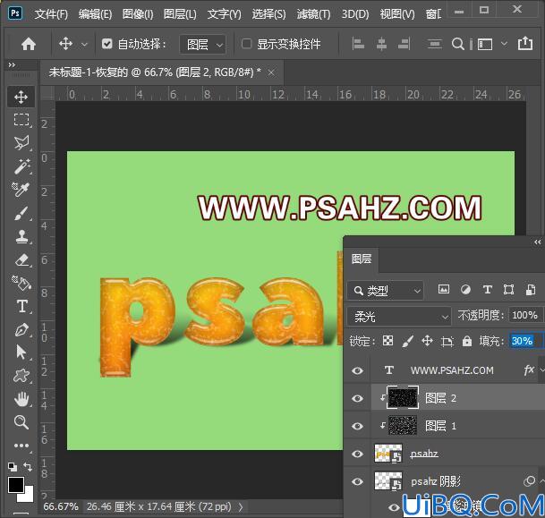The image size is (545, 518).
Task: Open the 图像(I) menu
Action: click(x=138, y=14)
